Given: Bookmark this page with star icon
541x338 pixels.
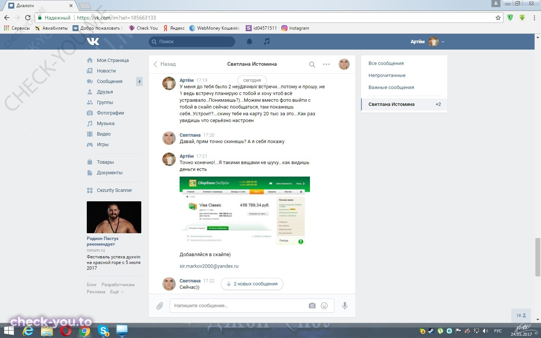Looking at the screenshot, I should (498, 18).
